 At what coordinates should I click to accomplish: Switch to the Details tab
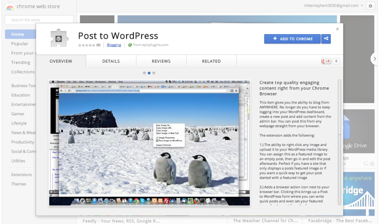[111, 61]
